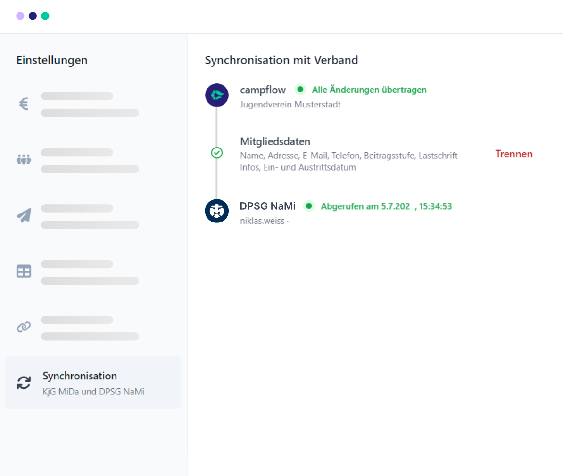Click the campflow logo badge
This screenshot has width=563, height=476.
(216, 95)
